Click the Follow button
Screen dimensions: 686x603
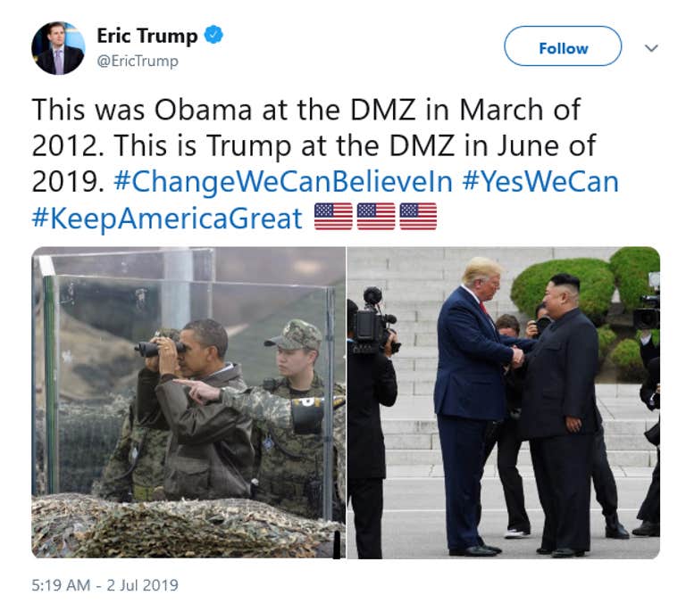tap(563, 46)
